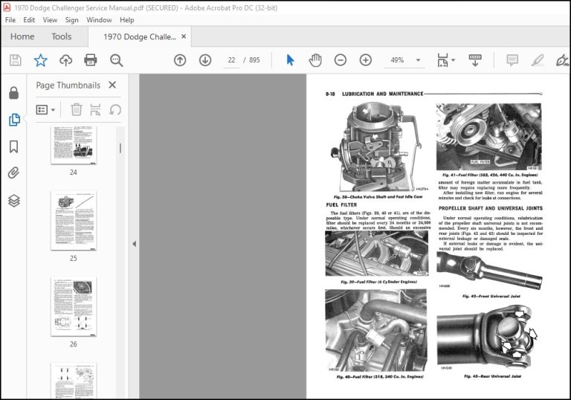Switch to the Tools tab
Viewport: 571px width, 400px height.
(x=62, y=36)
